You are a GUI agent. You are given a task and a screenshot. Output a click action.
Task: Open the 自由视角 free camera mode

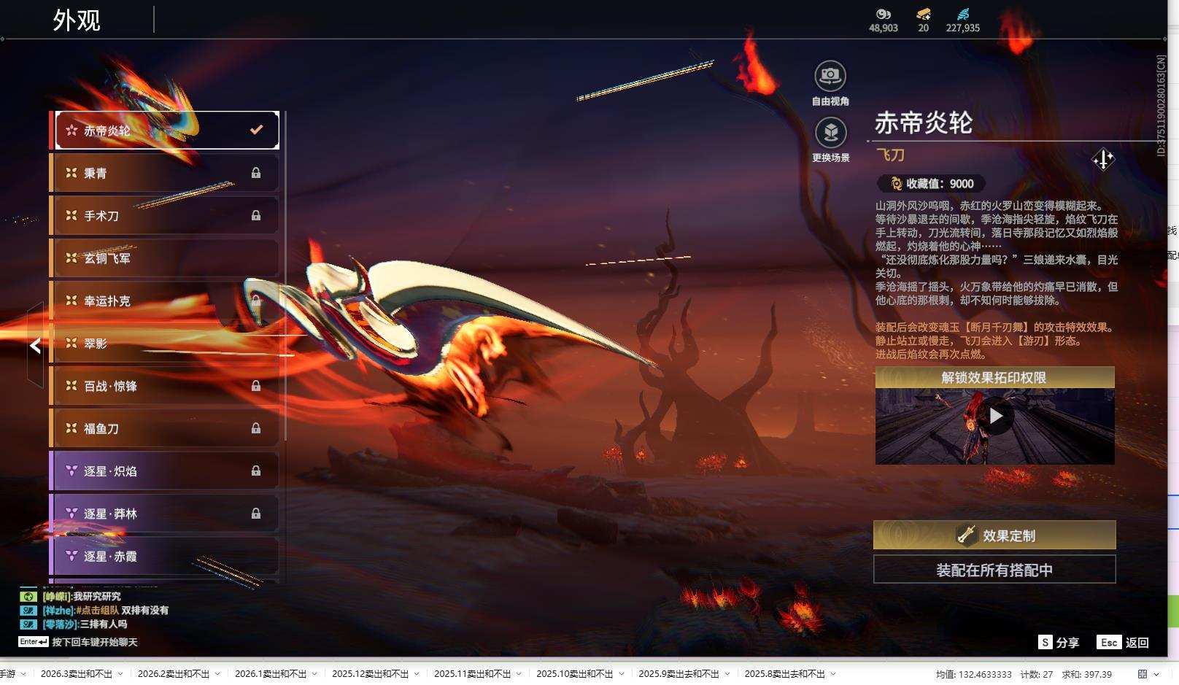coord(830,75)
